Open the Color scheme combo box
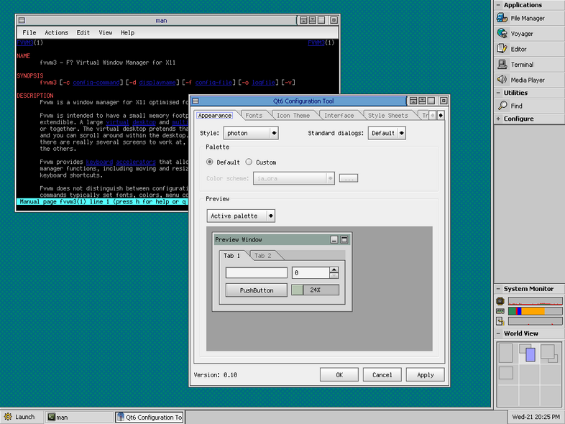 294,178
